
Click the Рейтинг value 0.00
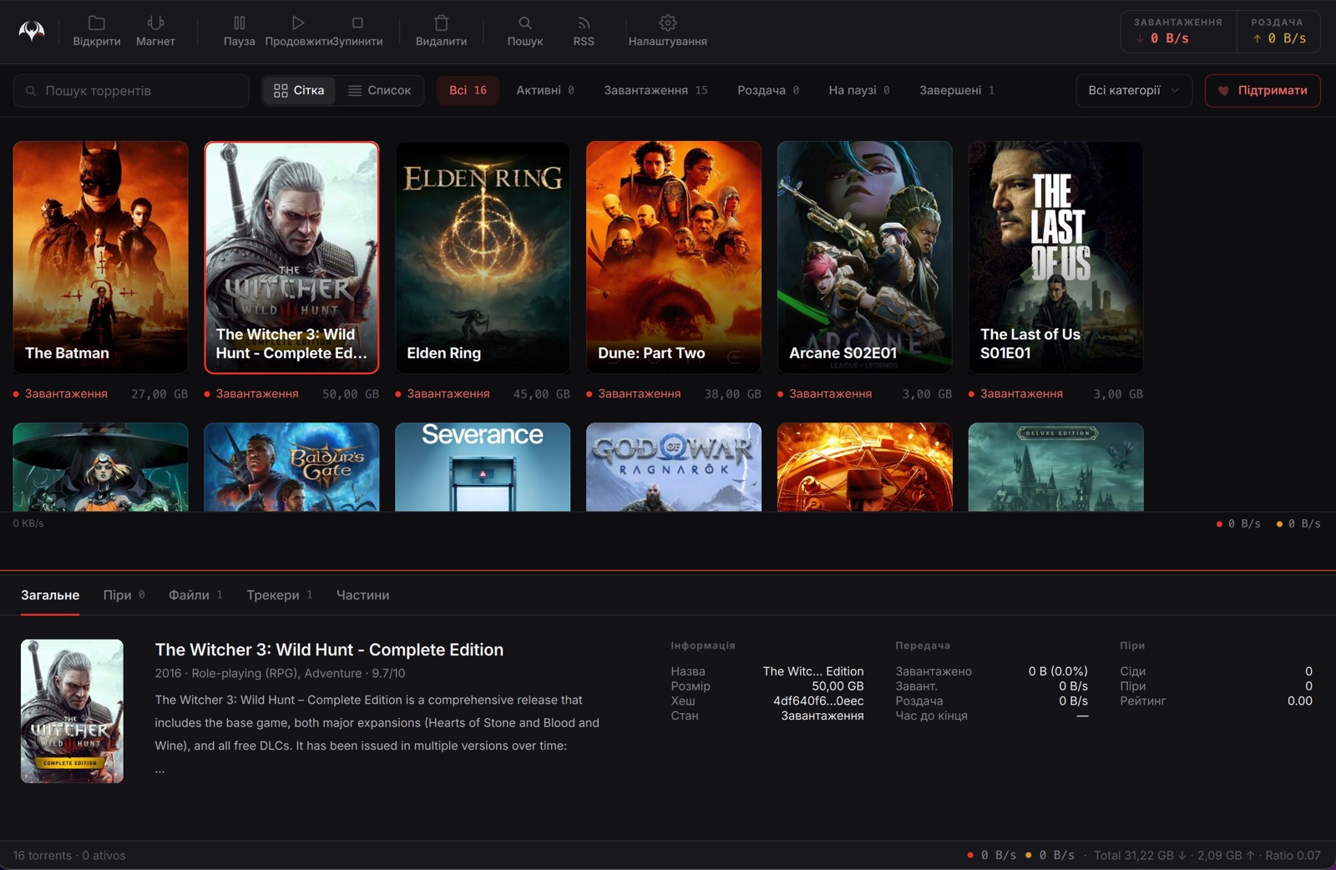tap(1299, 701)
